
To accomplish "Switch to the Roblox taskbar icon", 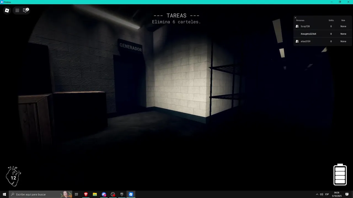I will (x=131, y=194).
